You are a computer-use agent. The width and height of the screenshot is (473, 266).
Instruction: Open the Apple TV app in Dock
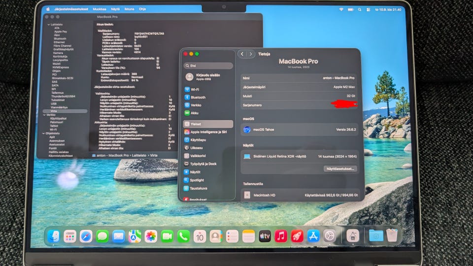point(265,236)
